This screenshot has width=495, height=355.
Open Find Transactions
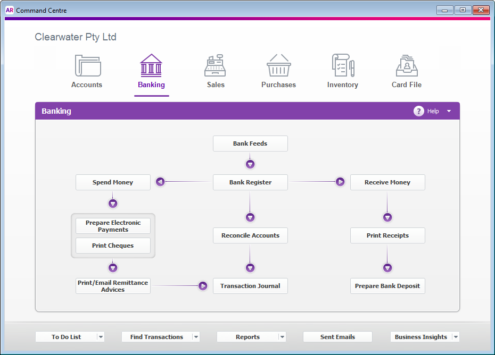click(x=157, y=336)
